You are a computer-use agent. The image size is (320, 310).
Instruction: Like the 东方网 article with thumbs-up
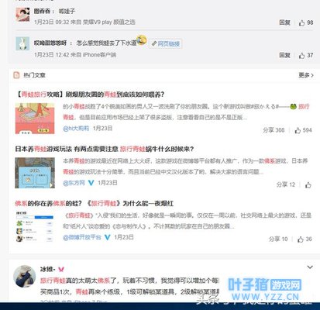(x=308, y=185)
